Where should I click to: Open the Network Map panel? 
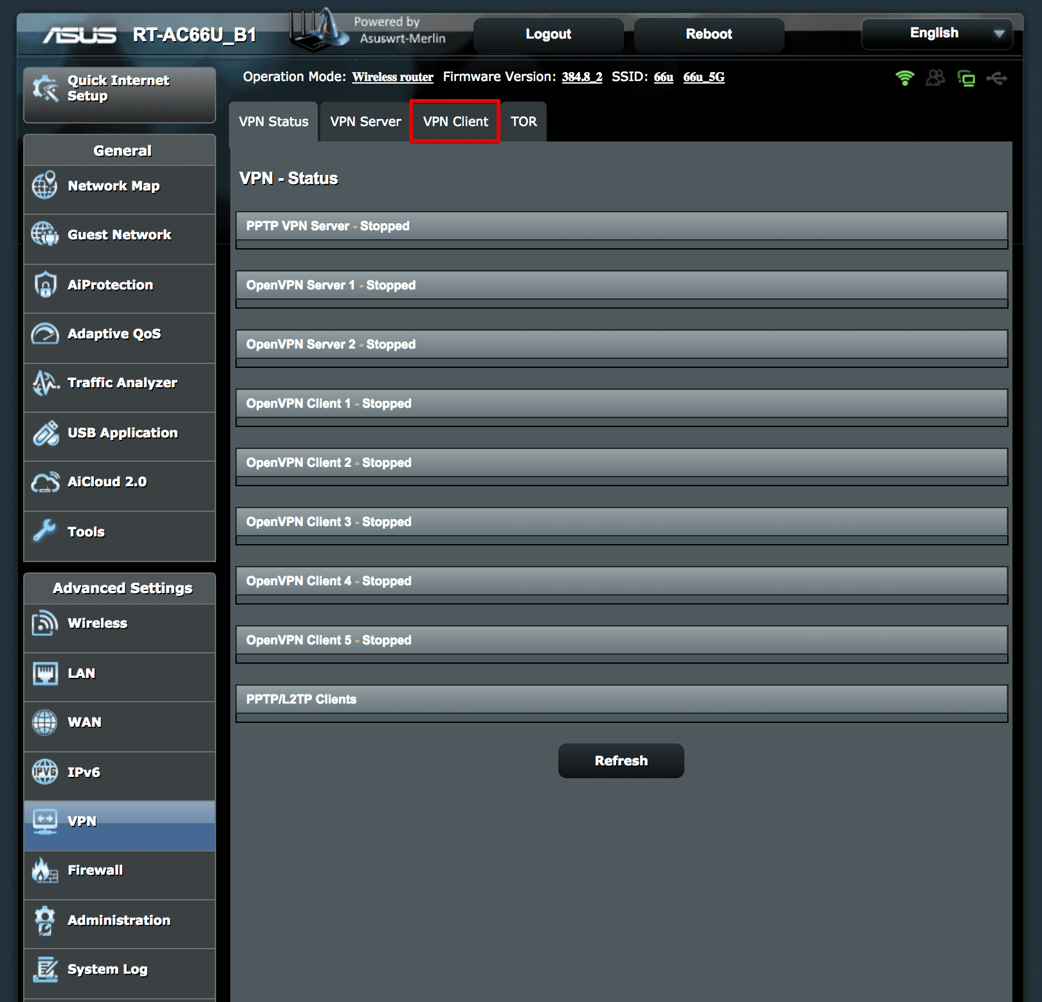113,186
